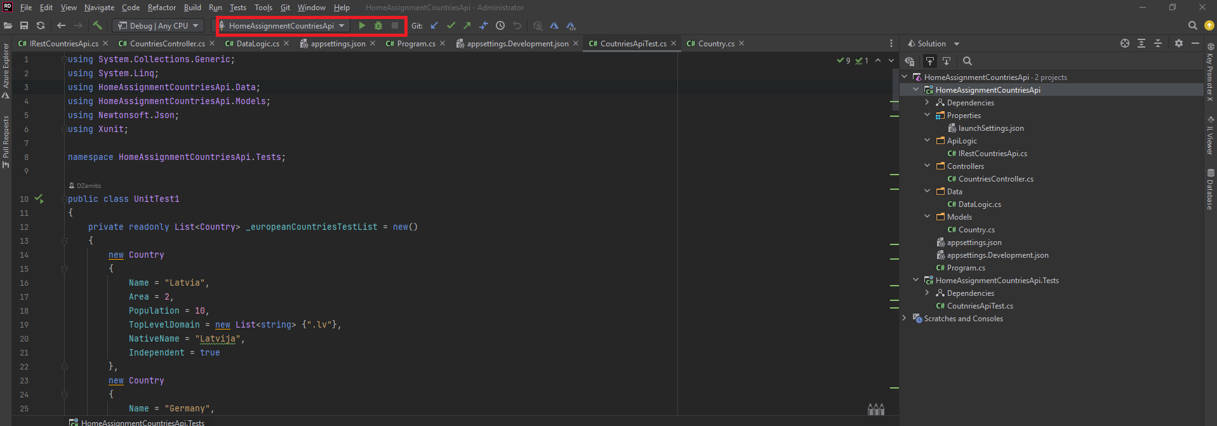Viewport: 1217px width, 426px height.
Task: Collapse the Controllers folder
Action: [928, 166]
